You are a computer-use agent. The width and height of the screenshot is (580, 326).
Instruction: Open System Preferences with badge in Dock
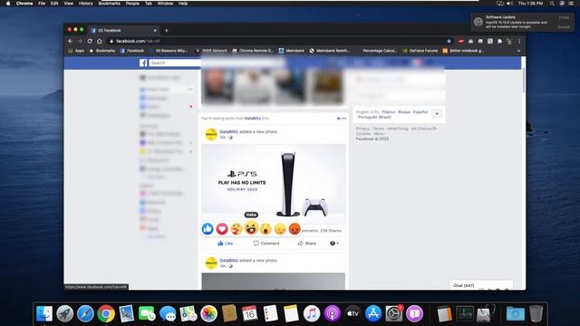pos(394,314)
